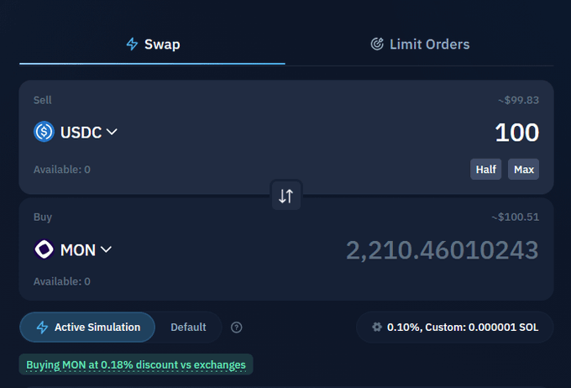Click the Limit Orders target icon

pos(377,44)
